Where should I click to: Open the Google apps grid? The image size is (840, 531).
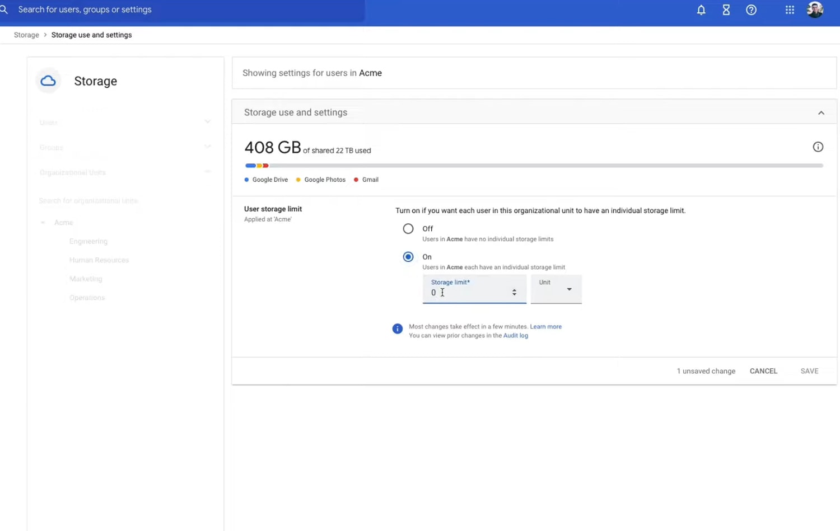click(x=790, y=10)
